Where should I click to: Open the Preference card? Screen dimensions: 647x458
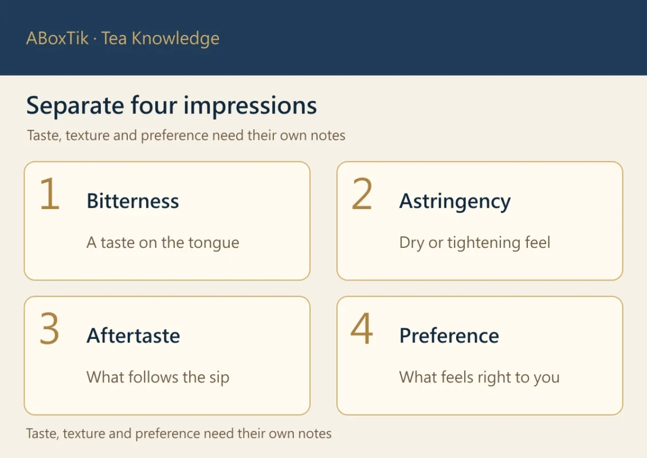click(x=480, y=356)
